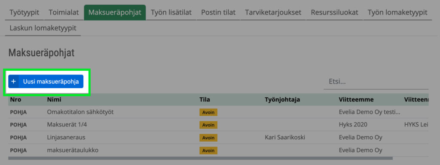Click the plus icon on Uusi maksueräpohja button
This screenshot has width=440, height=165.
[x=13, y=81]
